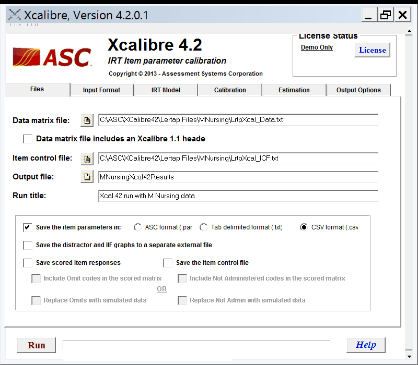418x365 pixels.
Task: Click the Xcalibre icon in the title bar
Action: [15, 15]
